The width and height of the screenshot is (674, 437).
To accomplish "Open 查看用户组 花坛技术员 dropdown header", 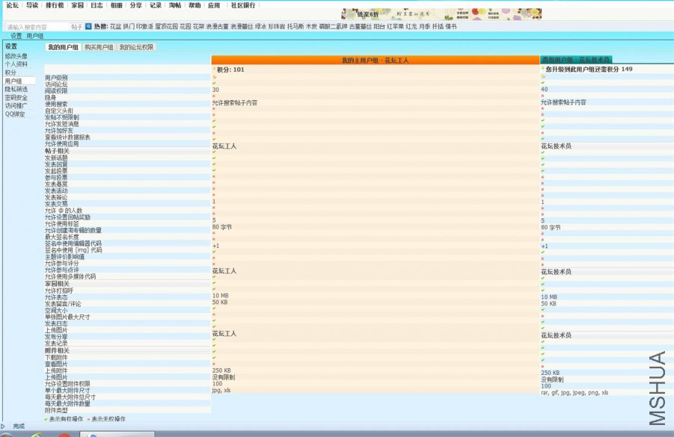I will (x=576, y=59).
